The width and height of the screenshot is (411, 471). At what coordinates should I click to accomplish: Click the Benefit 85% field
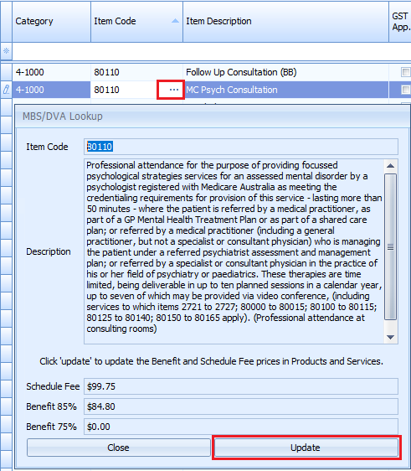241,406
